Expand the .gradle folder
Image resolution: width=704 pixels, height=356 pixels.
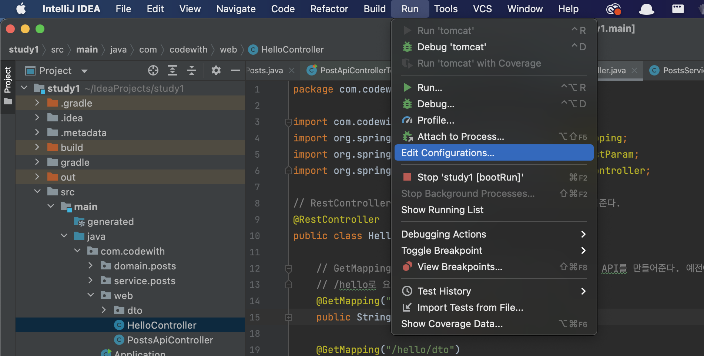[x=37, y=103]
